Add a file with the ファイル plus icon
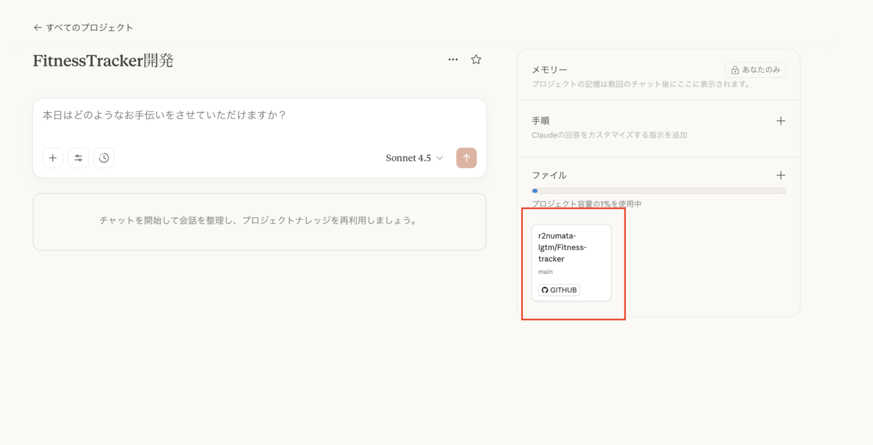The height and width of the screenshot is (445, 873). [780, 175]
